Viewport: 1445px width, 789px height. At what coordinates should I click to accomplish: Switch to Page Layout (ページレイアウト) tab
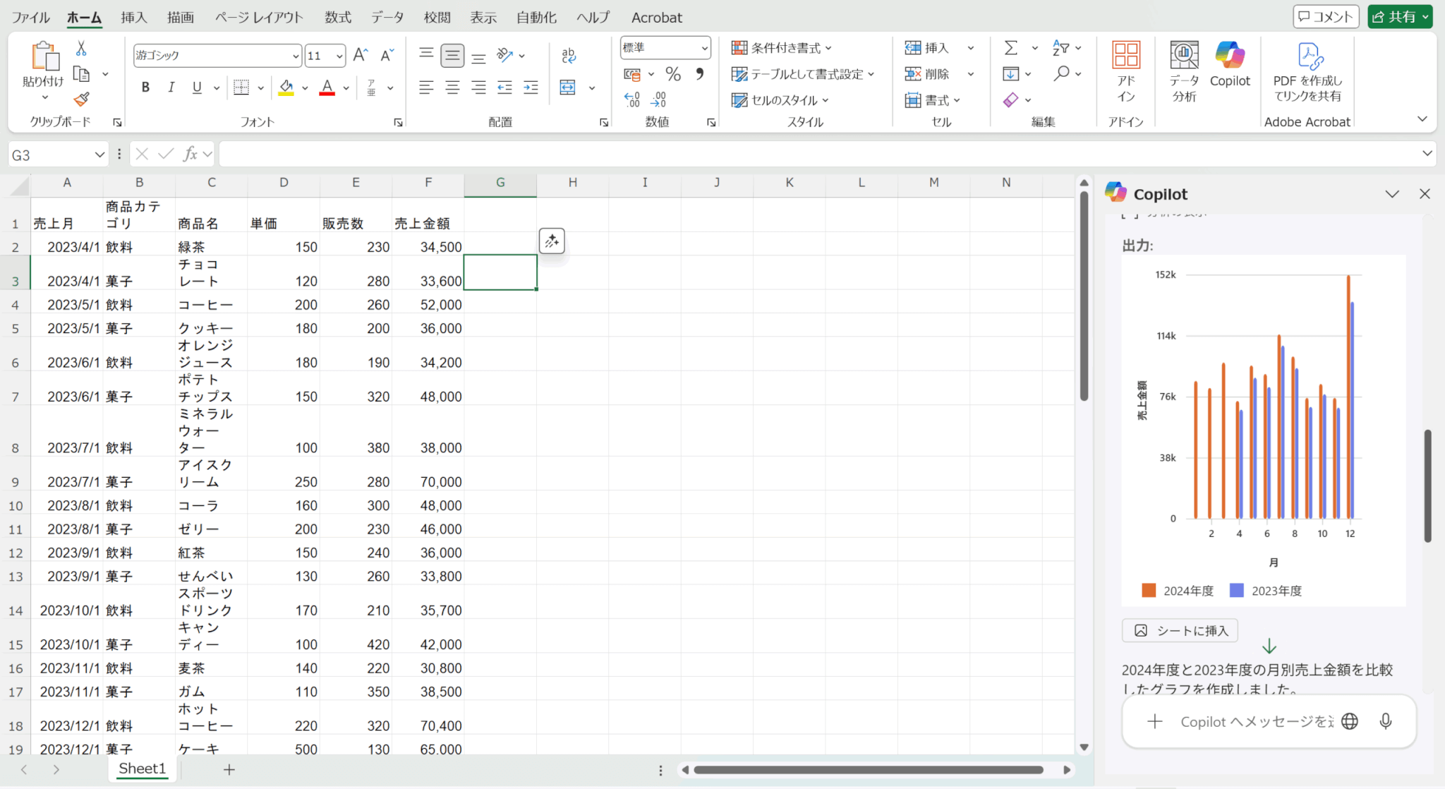pyautogui.click(x=259, y=17)
